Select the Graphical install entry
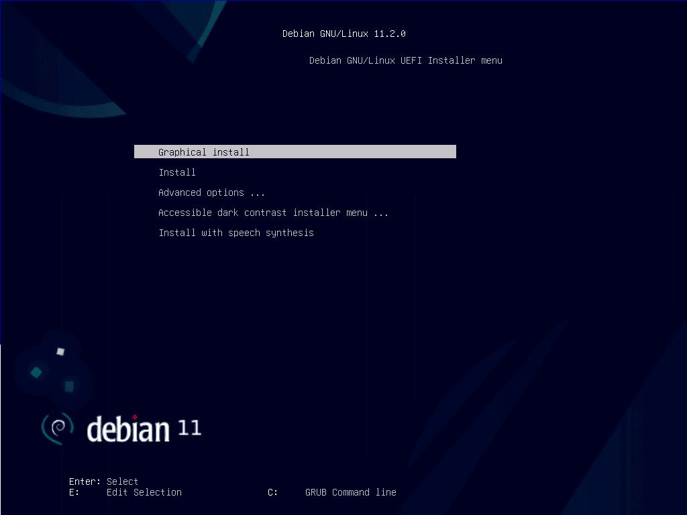This screenshot has height=515, width=687. 295,152
